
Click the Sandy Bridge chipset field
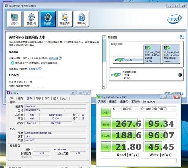point(56,115)
